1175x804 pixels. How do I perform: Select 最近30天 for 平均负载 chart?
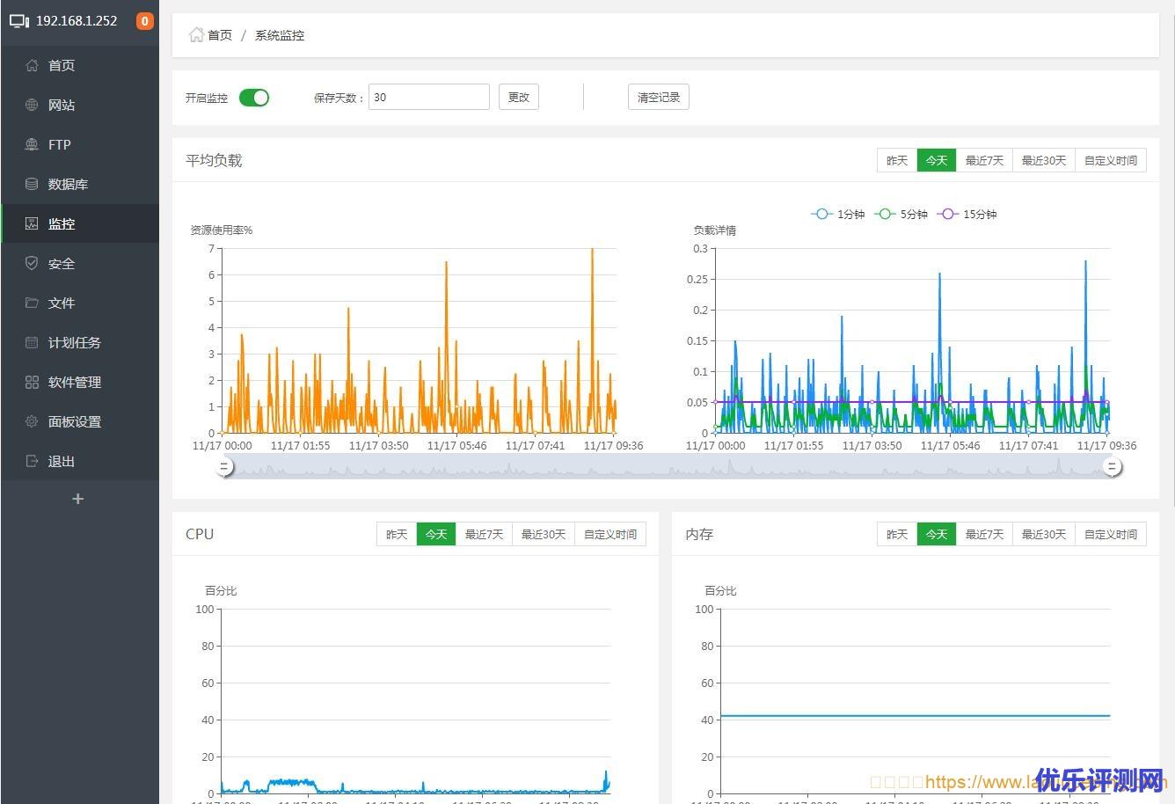click(x=1044, y=160)
